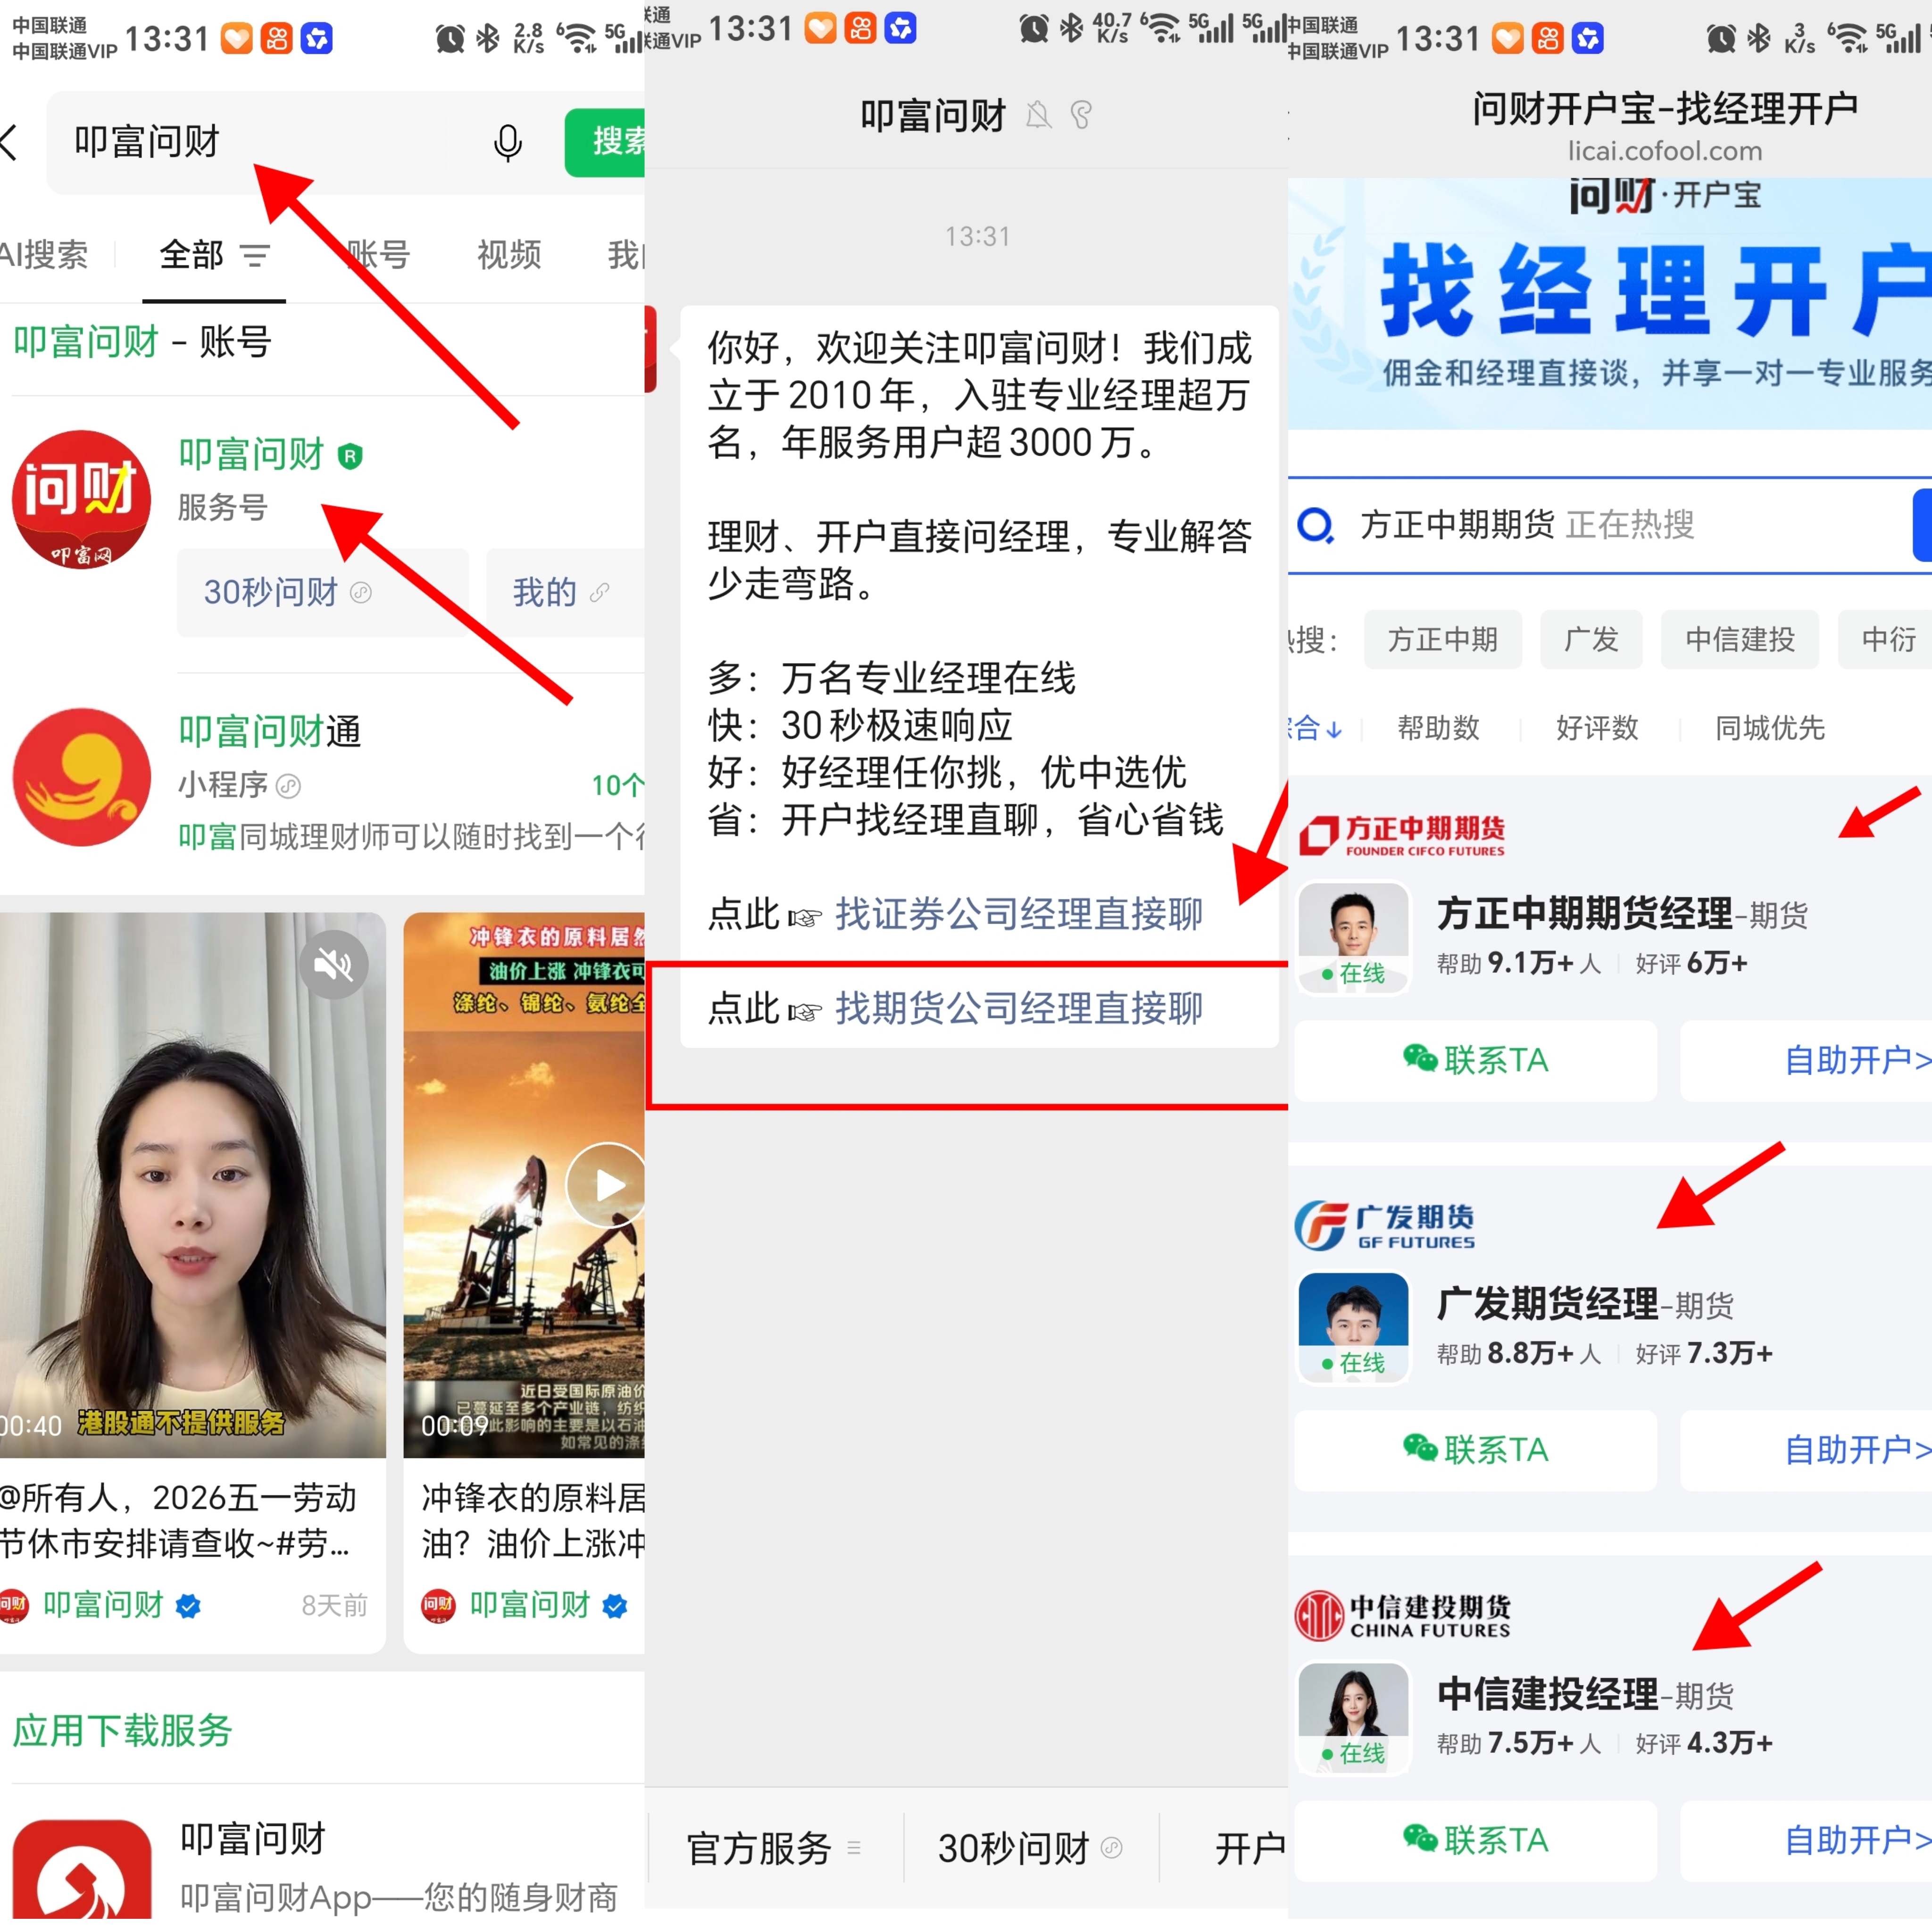The width and height of the screenshot is (1932, 1932).
Task: Tap the ear listening mode icon in chat header
Action: 1081,116
